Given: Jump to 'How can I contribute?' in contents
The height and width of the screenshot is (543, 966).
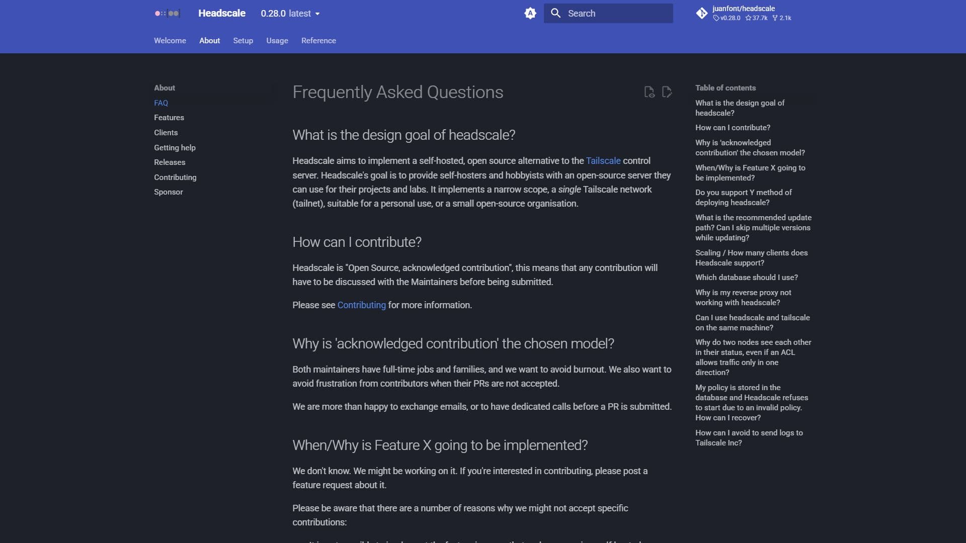Looking at the screenshot, I should point(733,128).
